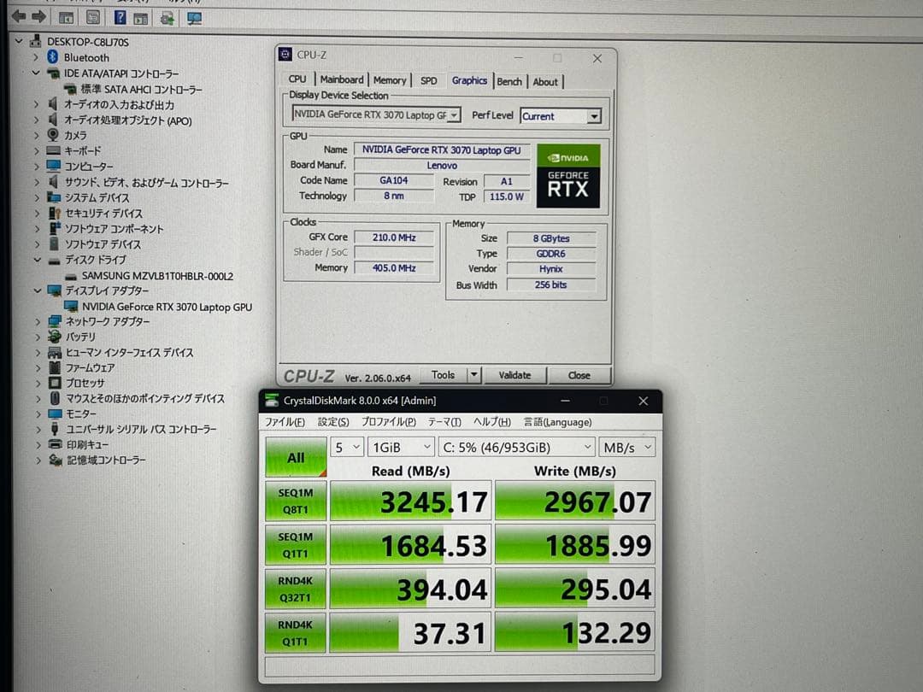Switch to the Bench tab in CPU-Z
Viewport: 923px width, 692px height.
coord(509,81)
